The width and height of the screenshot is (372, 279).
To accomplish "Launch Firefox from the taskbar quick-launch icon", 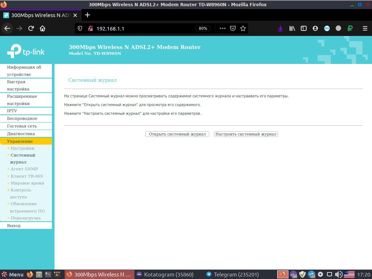I will (30, 275).
